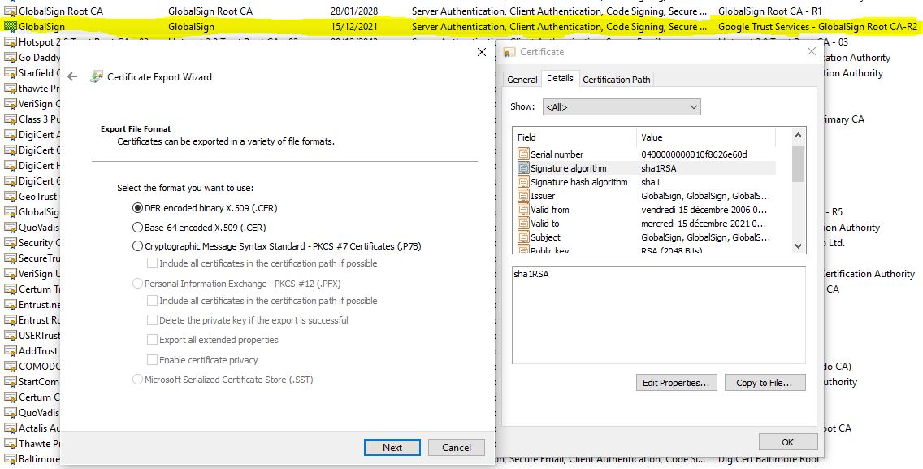
Task: Click the QuoVadis row above Security
Action: (31, 228)
